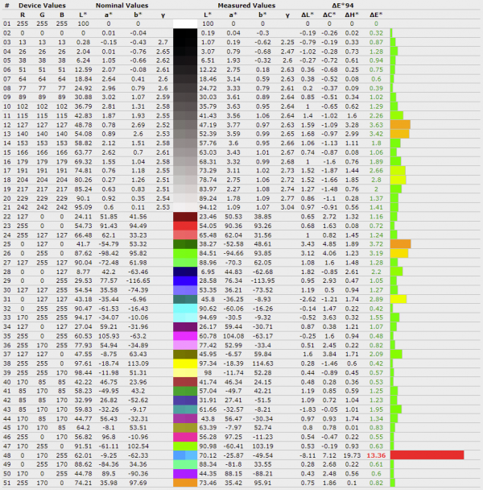Click the long red error bar in row 48
The image size is (483, 490).
tap(427, 455)
